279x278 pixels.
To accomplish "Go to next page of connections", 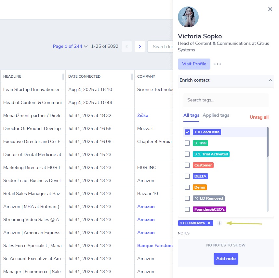I will [140, 46].
